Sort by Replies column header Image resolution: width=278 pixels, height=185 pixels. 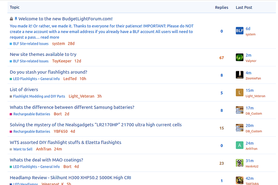point(222,7)
